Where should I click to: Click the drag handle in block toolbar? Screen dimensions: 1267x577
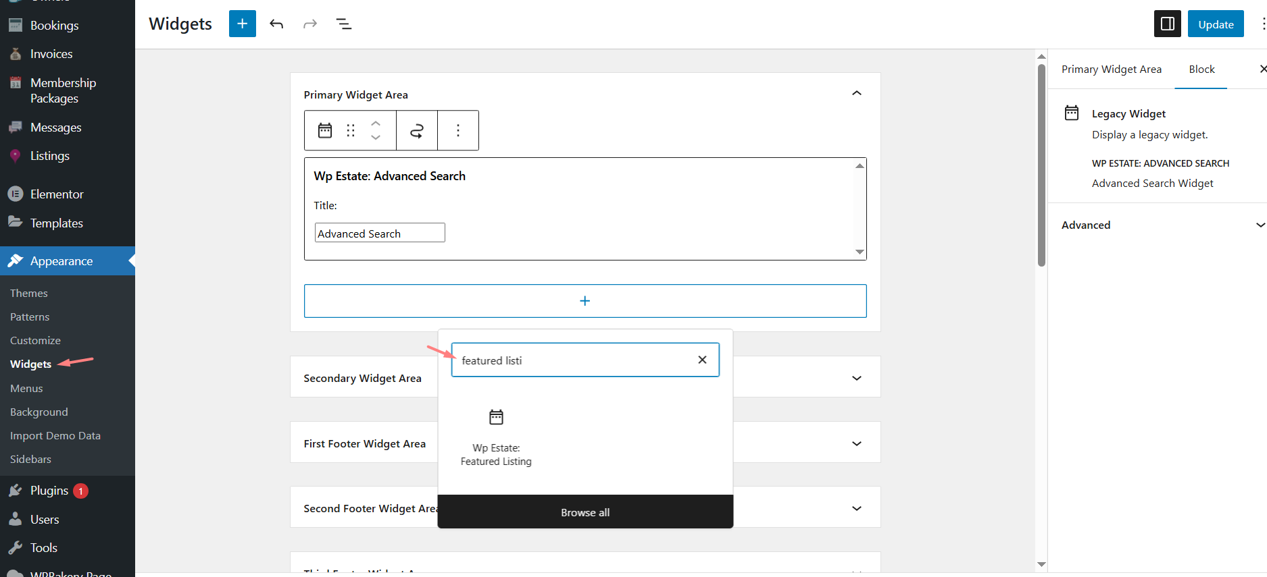click(351, 130)
